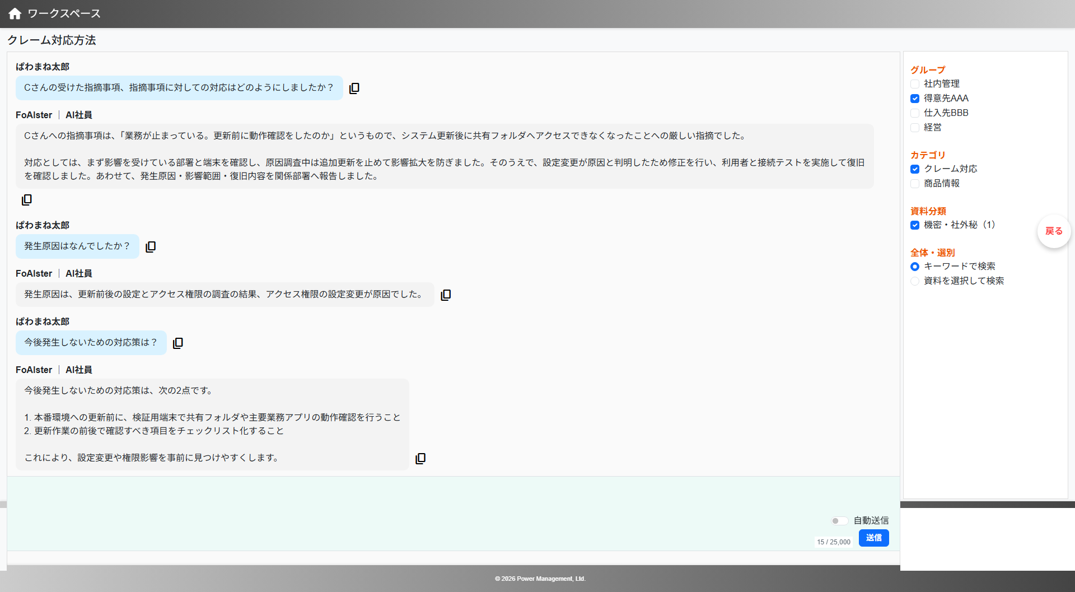Viewport: 1075px width, 592px height.
Task: Click the クレーム対応方法 page title
Action: tap(52, 40)
